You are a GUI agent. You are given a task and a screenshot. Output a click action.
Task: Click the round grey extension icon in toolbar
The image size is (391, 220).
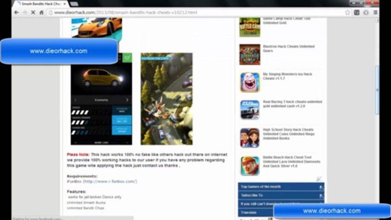pos(366,13)
